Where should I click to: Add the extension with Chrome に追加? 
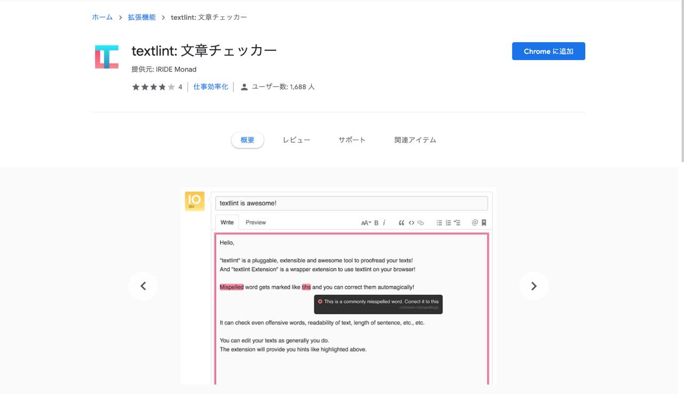point(548,51)
